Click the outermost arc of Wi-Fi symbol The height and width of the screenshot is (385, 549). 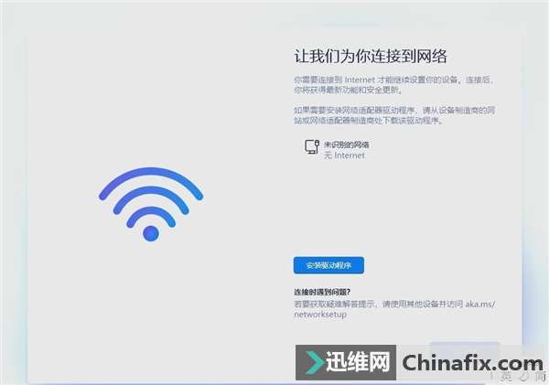[x=151, y=183]
